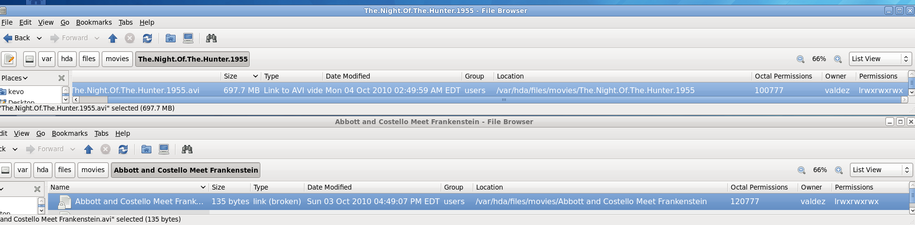Screen dimensions: 915x225
Task: Sort by Size column in top window
Action: click(240, 76)
